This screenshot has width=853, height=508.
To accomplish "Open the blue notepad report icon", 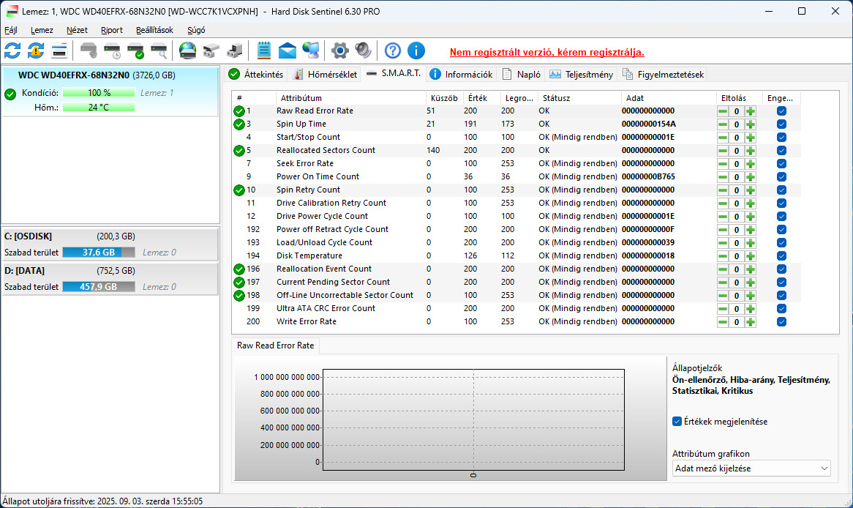I will pos(264,51).
